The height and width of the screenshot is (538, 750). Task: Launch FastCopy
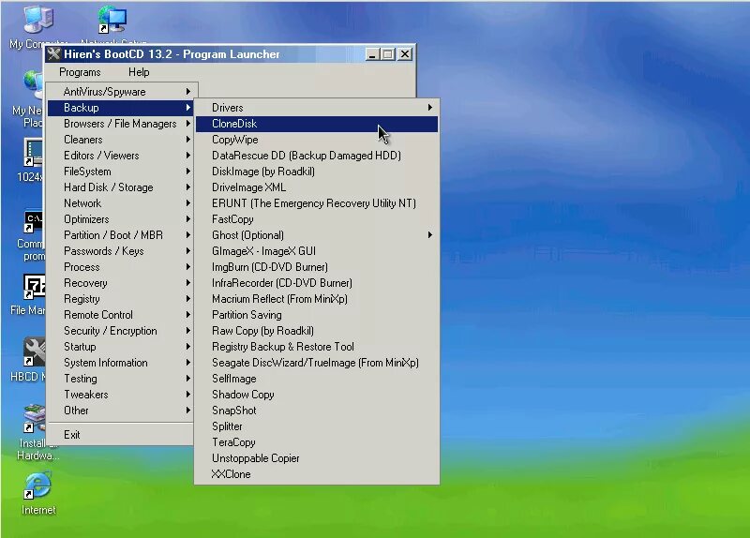(317, 219)
